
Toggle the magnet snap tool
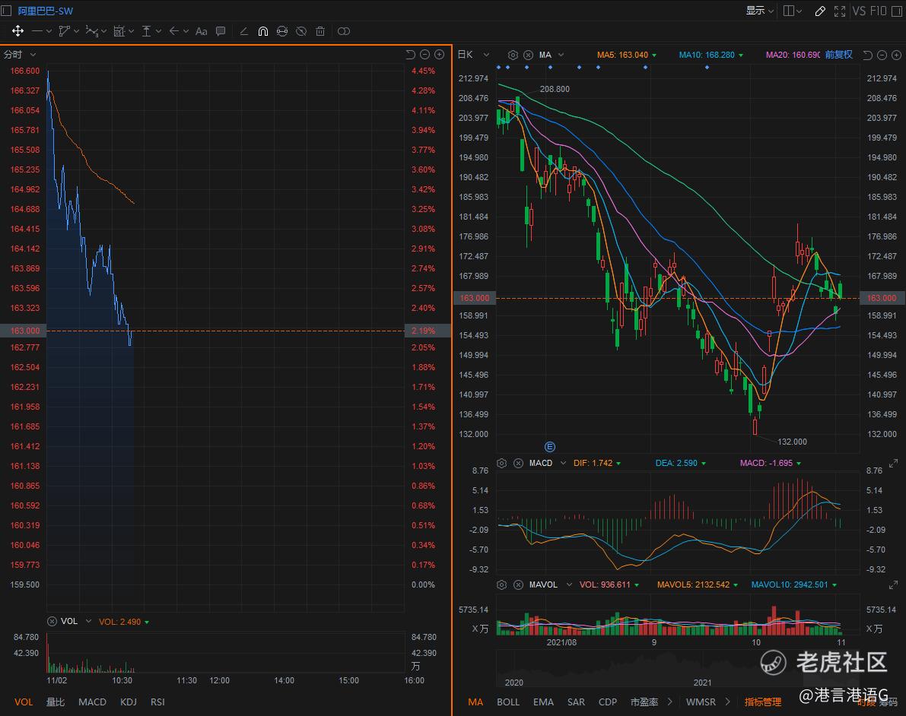tap(263, 31)
